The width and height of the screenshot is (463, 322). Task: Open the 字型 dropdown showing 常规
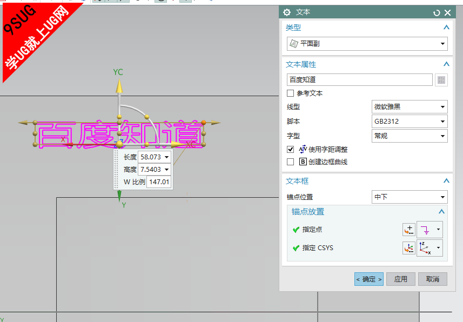point(410,136)
